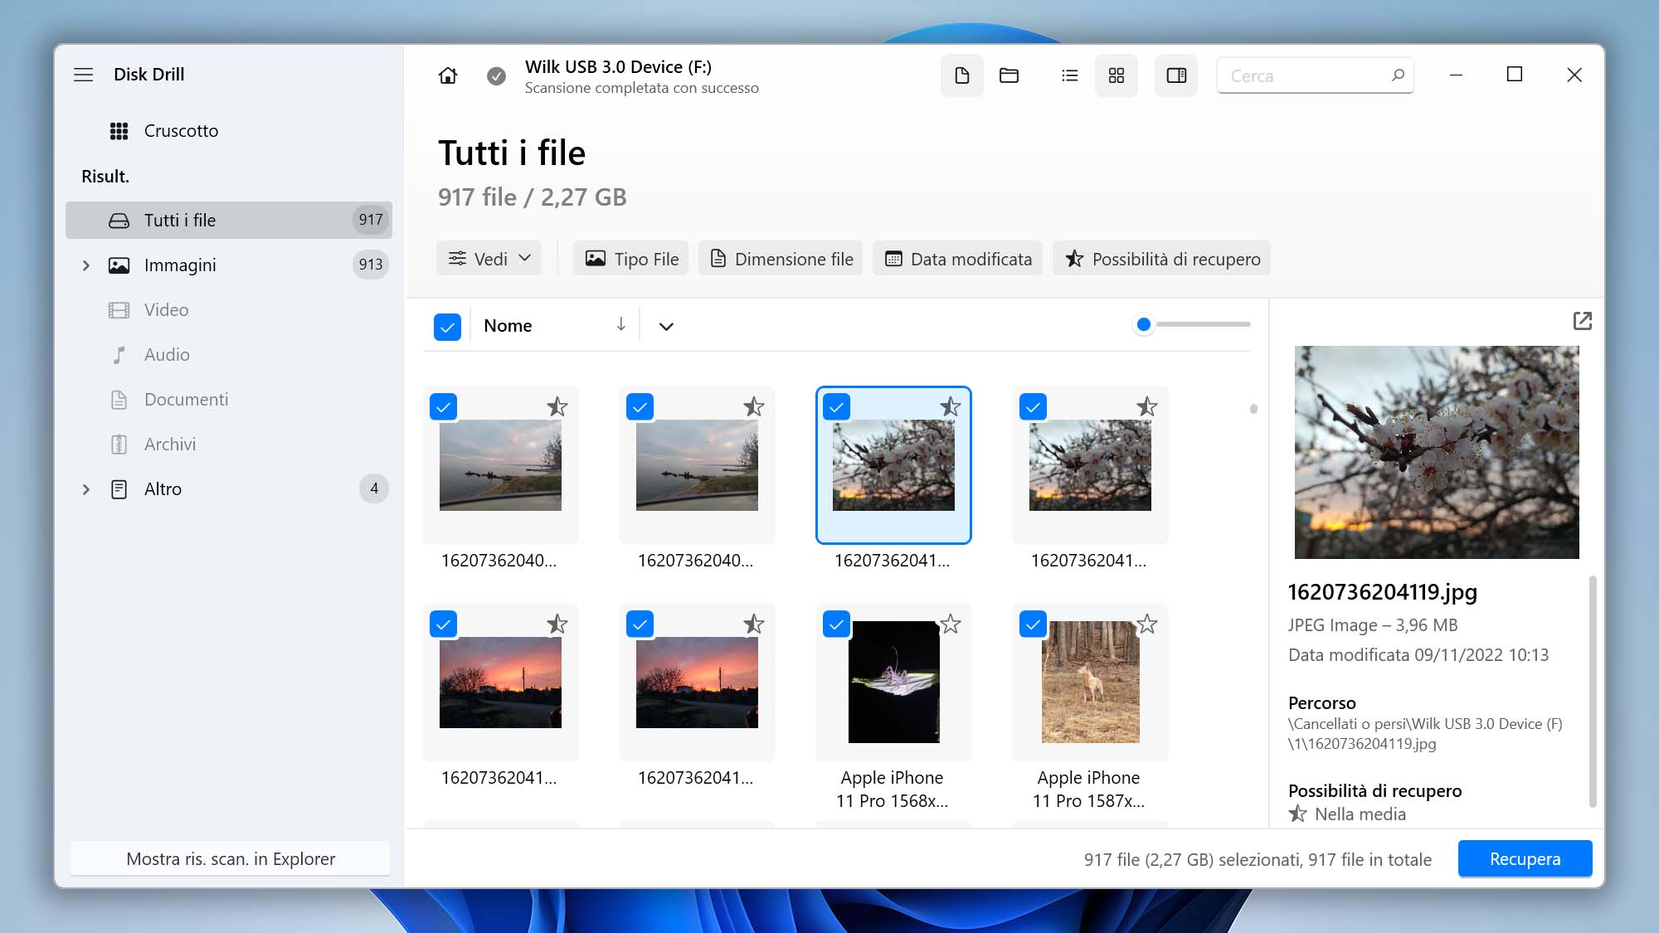Screen dimensions: 1659x933
Task: Click the magnifier search icon
Action: click(1398, 75)
